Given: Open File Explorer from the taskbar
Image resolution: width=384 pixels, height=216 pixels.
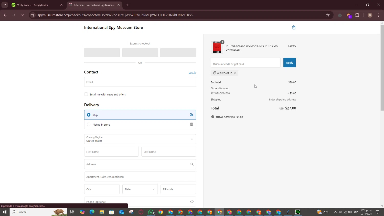Looking at the screenshot, I should pyautogui.click(x=102, y=212).
